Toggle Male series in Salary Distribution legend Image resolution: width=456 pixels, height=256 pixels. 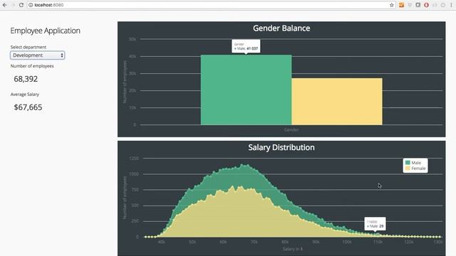(x=413, y=163)
